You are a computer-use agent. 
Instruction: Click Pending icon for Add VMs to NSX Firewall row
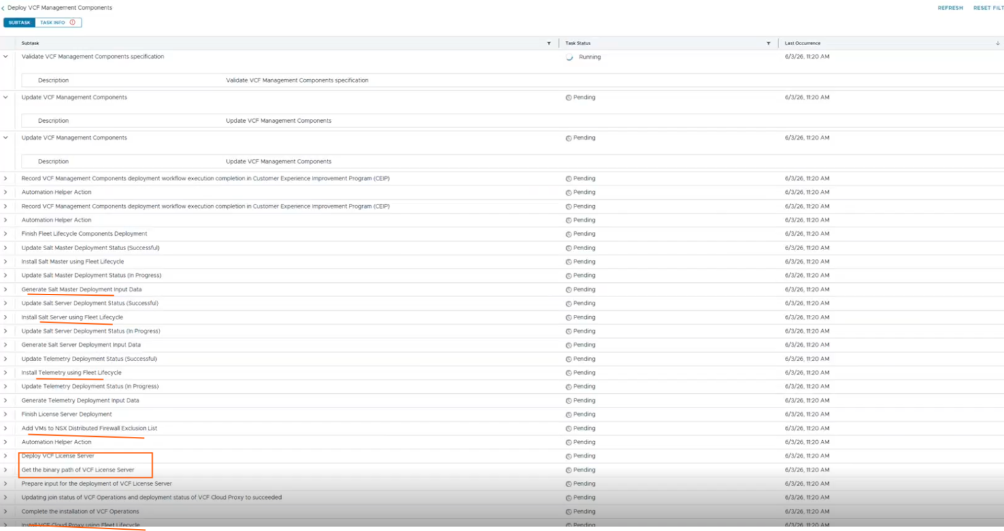[x=569, y=428]
